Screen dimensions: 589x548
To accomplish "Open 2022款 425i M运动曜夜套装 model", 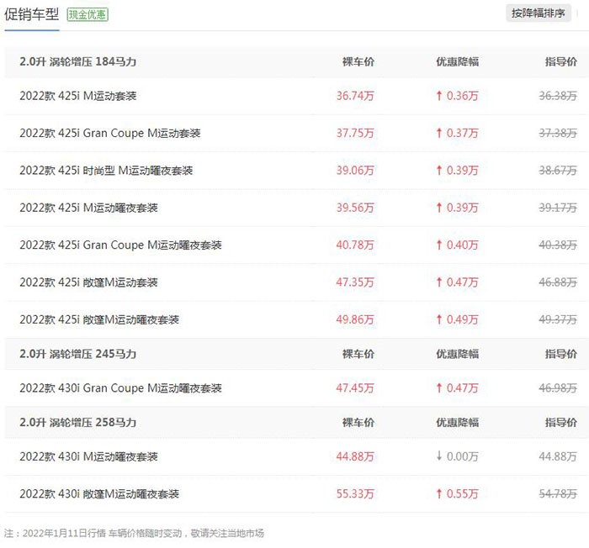I will click(x=88, y=208).
